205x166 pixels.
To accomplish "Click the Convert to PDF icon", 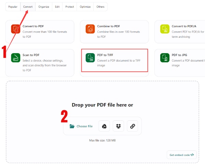I will (x=16, y=29).
